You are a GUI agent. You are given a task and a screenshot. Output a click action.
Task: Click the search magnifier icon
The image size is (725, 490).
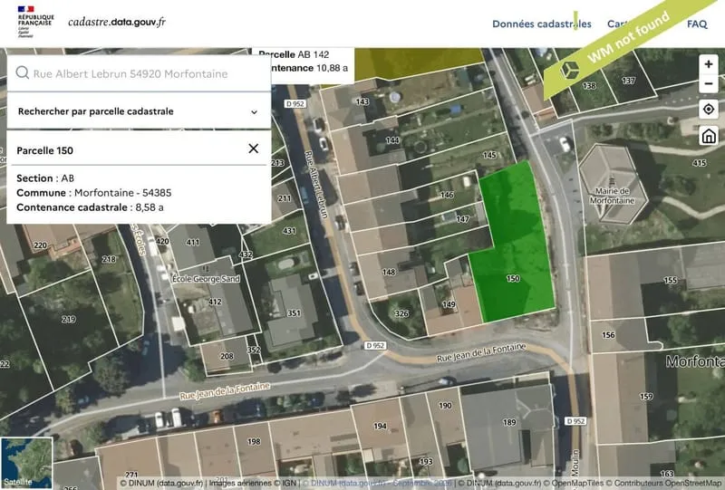pyautogui.click(x=22, y=72)
